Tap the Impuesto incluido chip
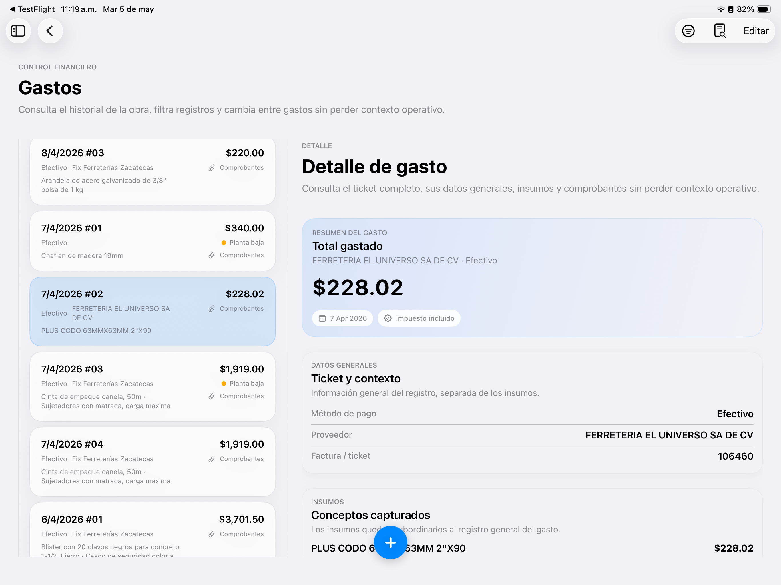The image size is (781, 585). [419, 318]
